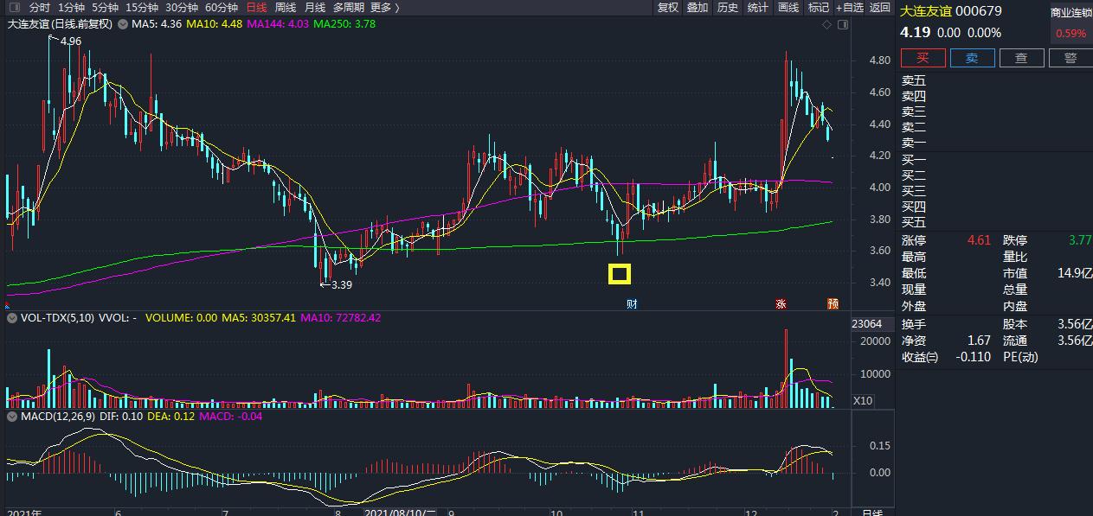
Task: Click the diamond icon above chart
Action: (827, 24)
